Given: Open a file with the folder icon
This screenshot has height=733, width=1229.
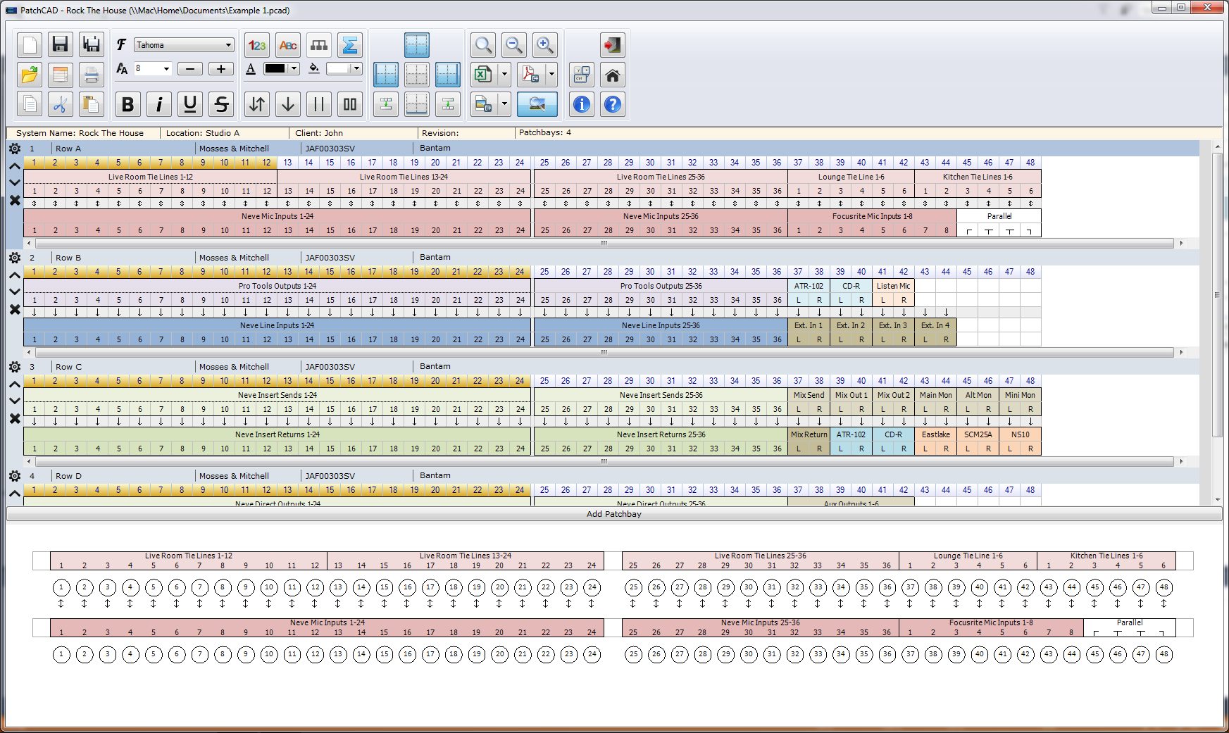Looking at the screenshot, I should [x=30, y=75].
